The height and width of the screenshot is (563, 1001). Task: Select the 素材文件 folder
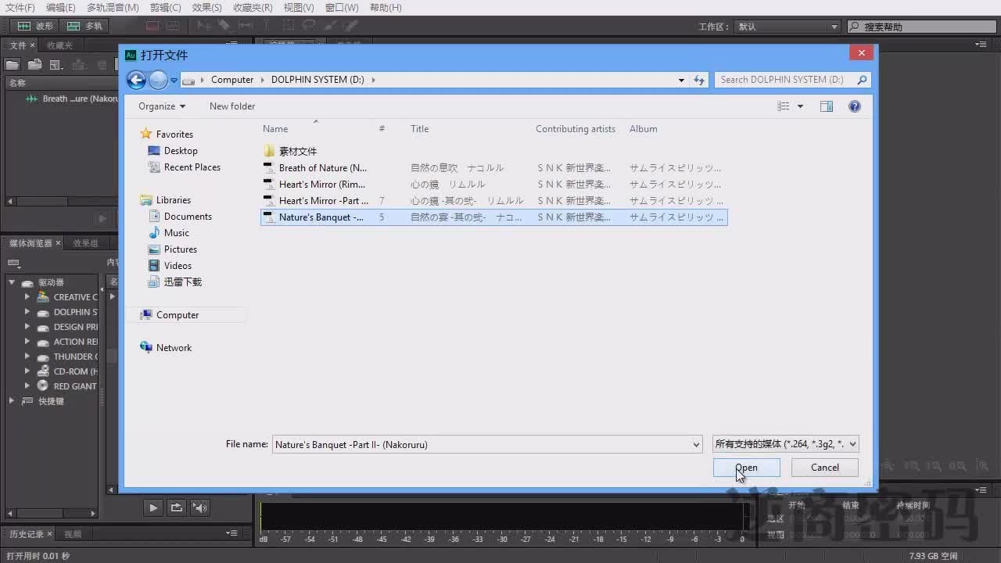tap(297, 152)
